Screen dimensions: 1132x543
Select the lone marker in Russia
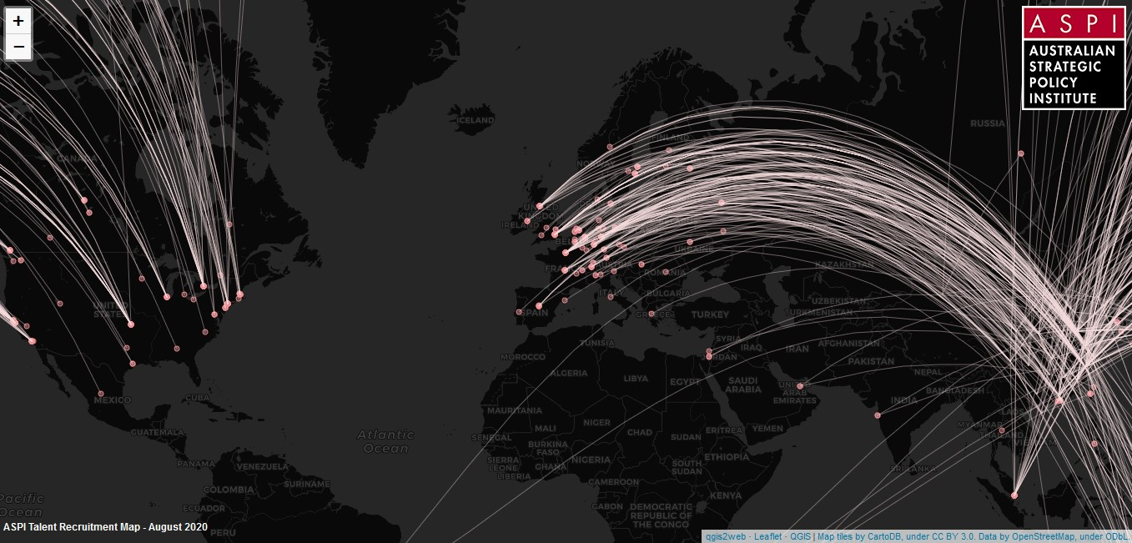click(x=1020, y=153)
